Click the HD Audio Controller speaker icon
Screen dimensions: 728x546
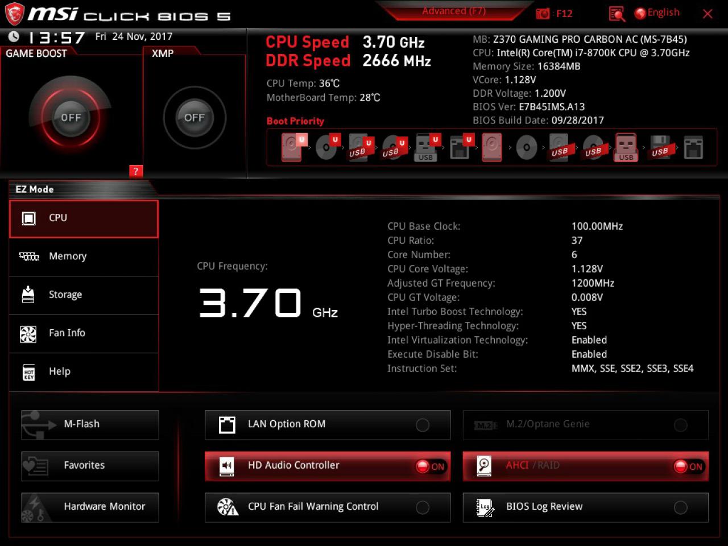[226, 466]
